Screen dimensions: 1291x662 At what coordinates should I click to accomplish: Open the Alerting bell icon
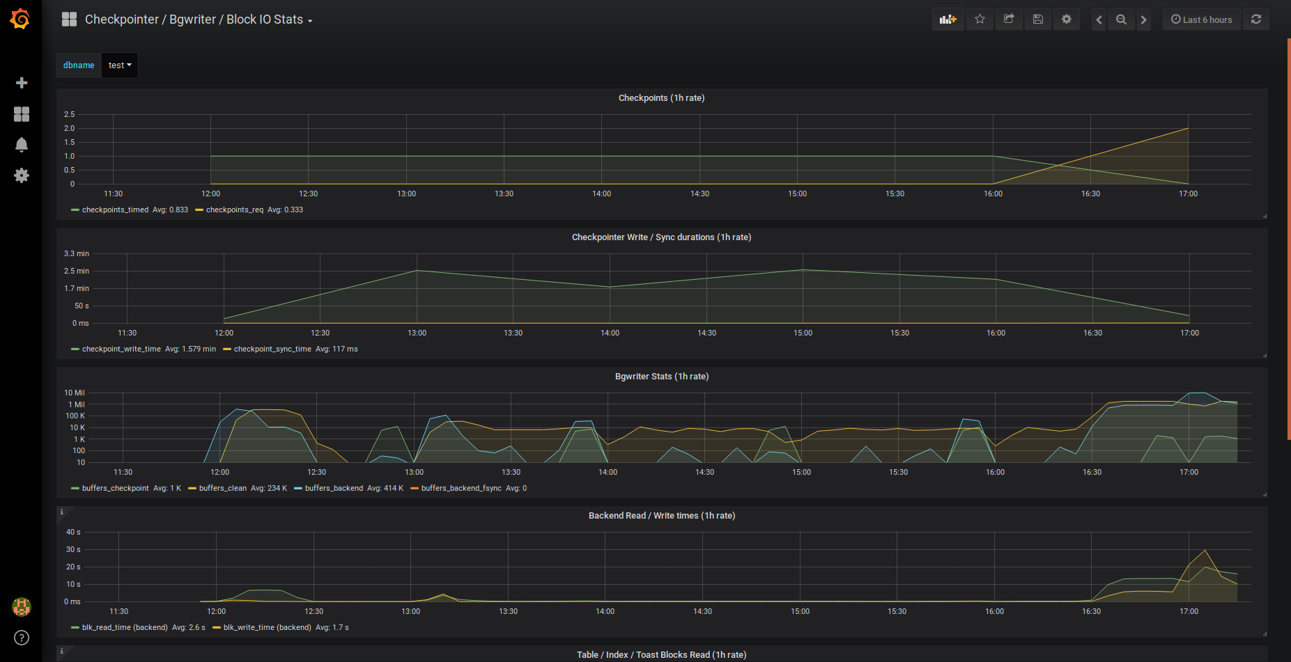22,145
